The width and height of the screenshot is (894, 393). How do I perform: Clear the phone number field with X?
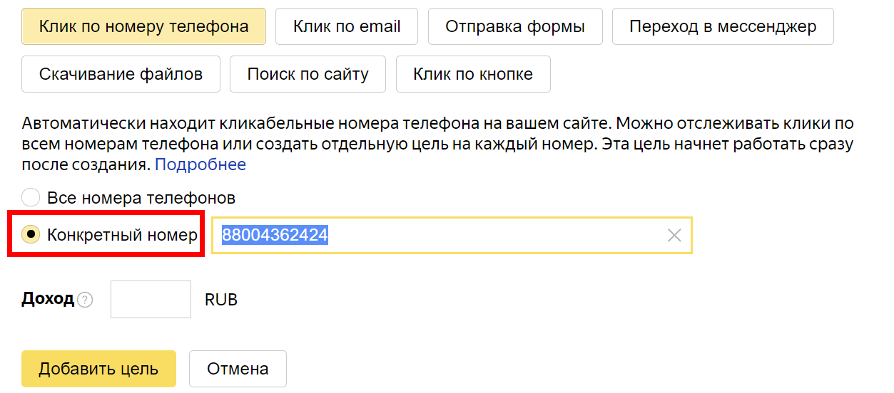coord(674,236)
